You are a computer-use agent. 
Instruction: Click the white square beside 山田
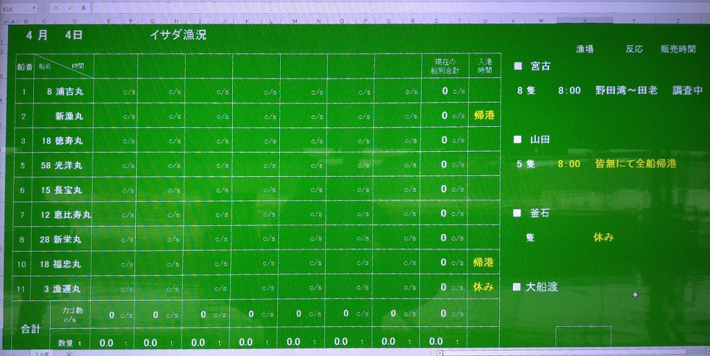coord(517,139)
